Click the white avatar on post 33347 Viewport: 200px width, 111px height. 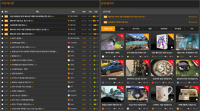coord(69,87)
